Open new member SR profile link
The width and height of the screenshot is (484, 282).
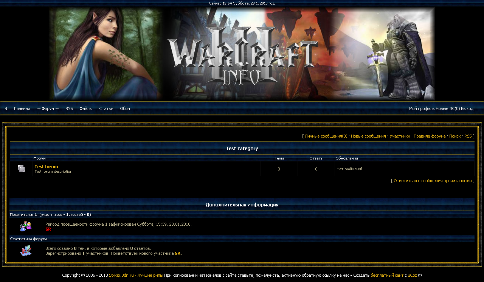coord(177,253)
